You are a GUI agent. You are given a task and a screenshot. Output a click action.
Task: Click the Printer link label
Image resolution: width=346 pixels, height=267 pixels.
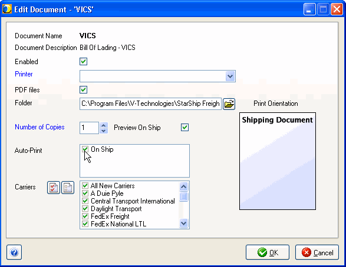coord(24,74)
